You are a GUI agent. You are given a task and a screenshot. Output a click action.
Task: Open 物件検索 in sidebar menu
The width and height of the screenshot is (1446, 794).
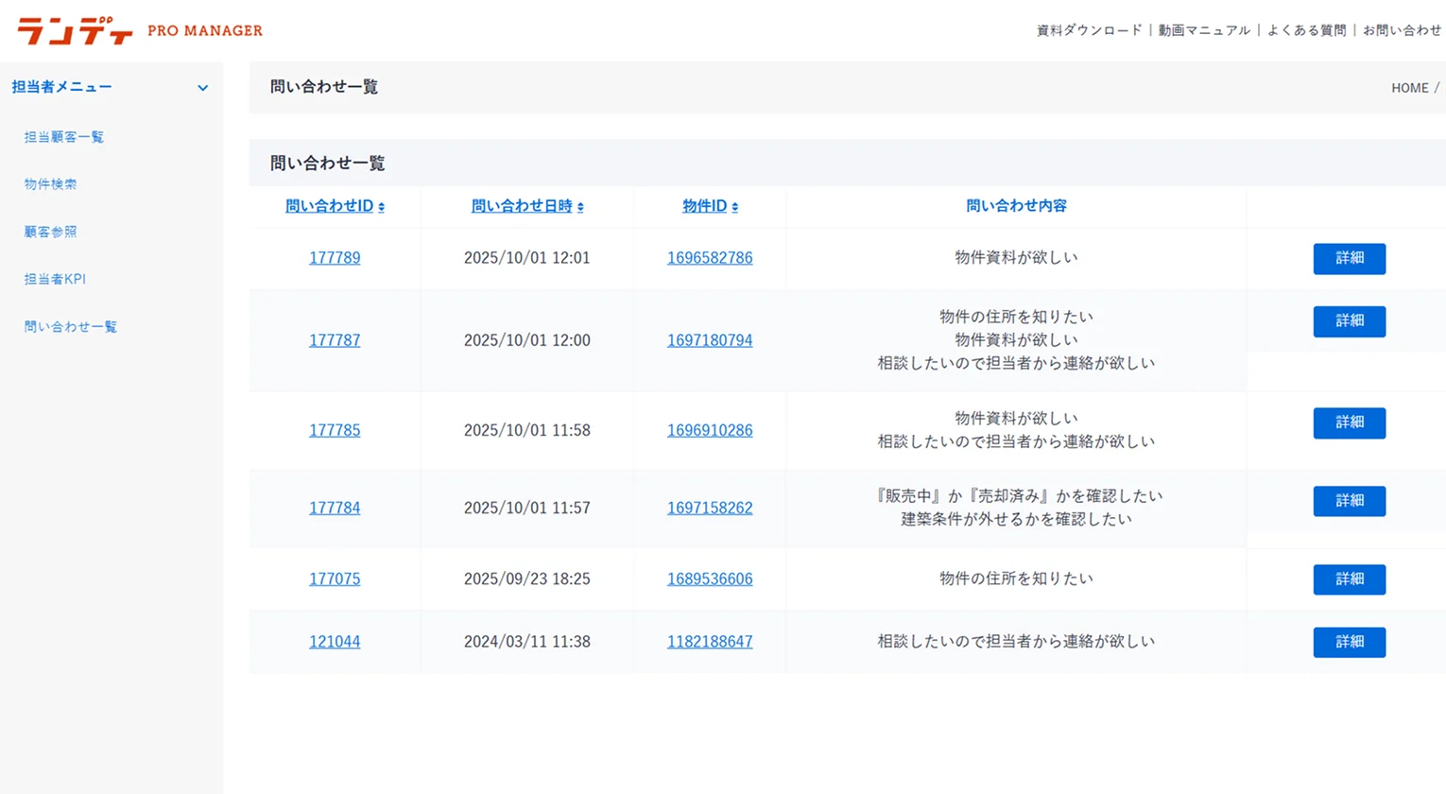[x=51, y=184]
